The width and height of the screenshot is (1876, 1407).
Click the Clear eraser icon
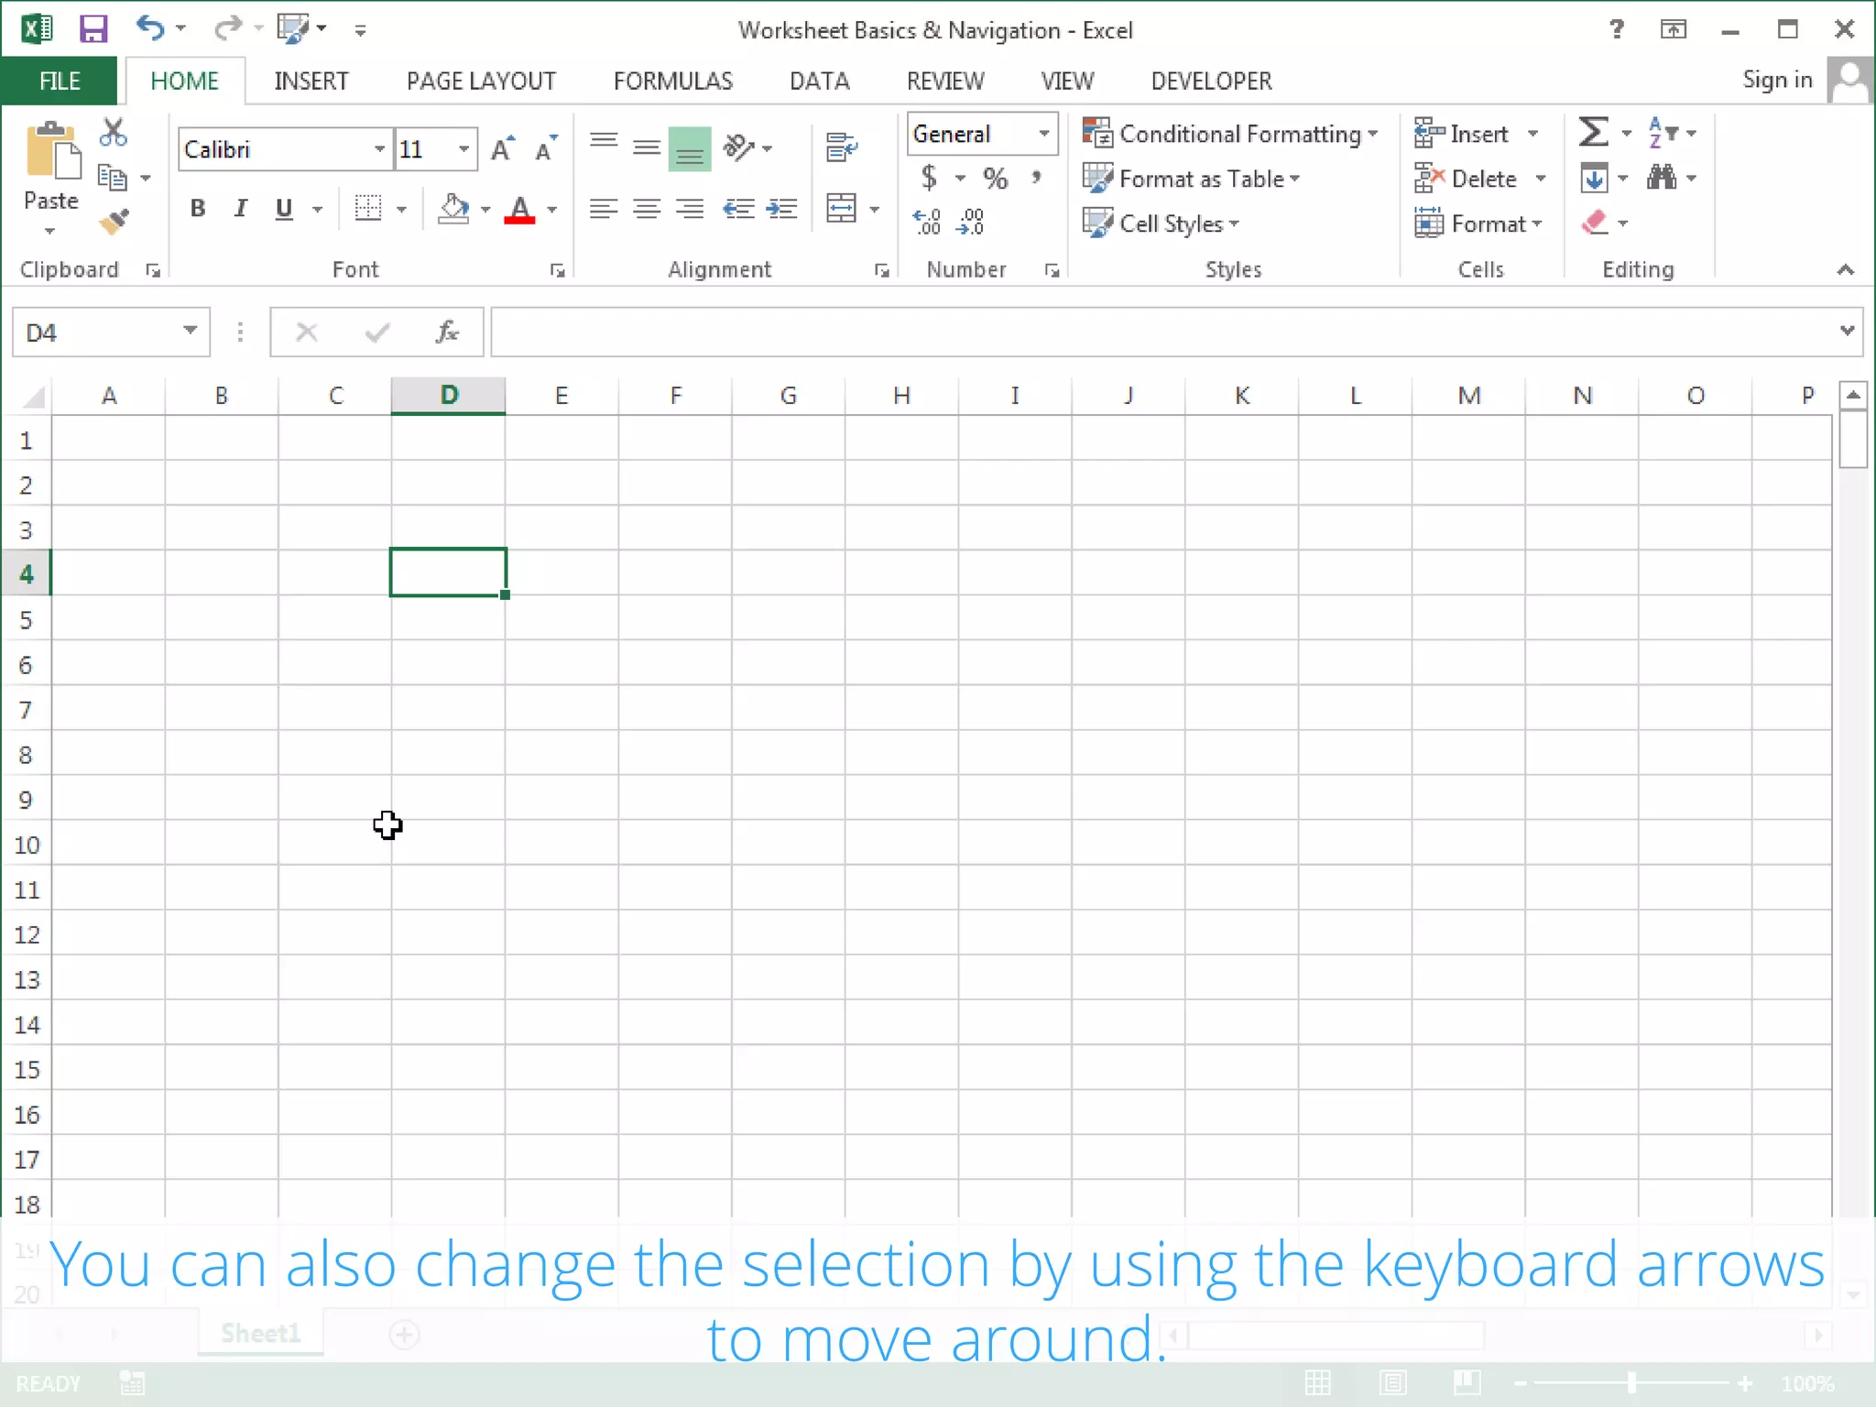1594,223
